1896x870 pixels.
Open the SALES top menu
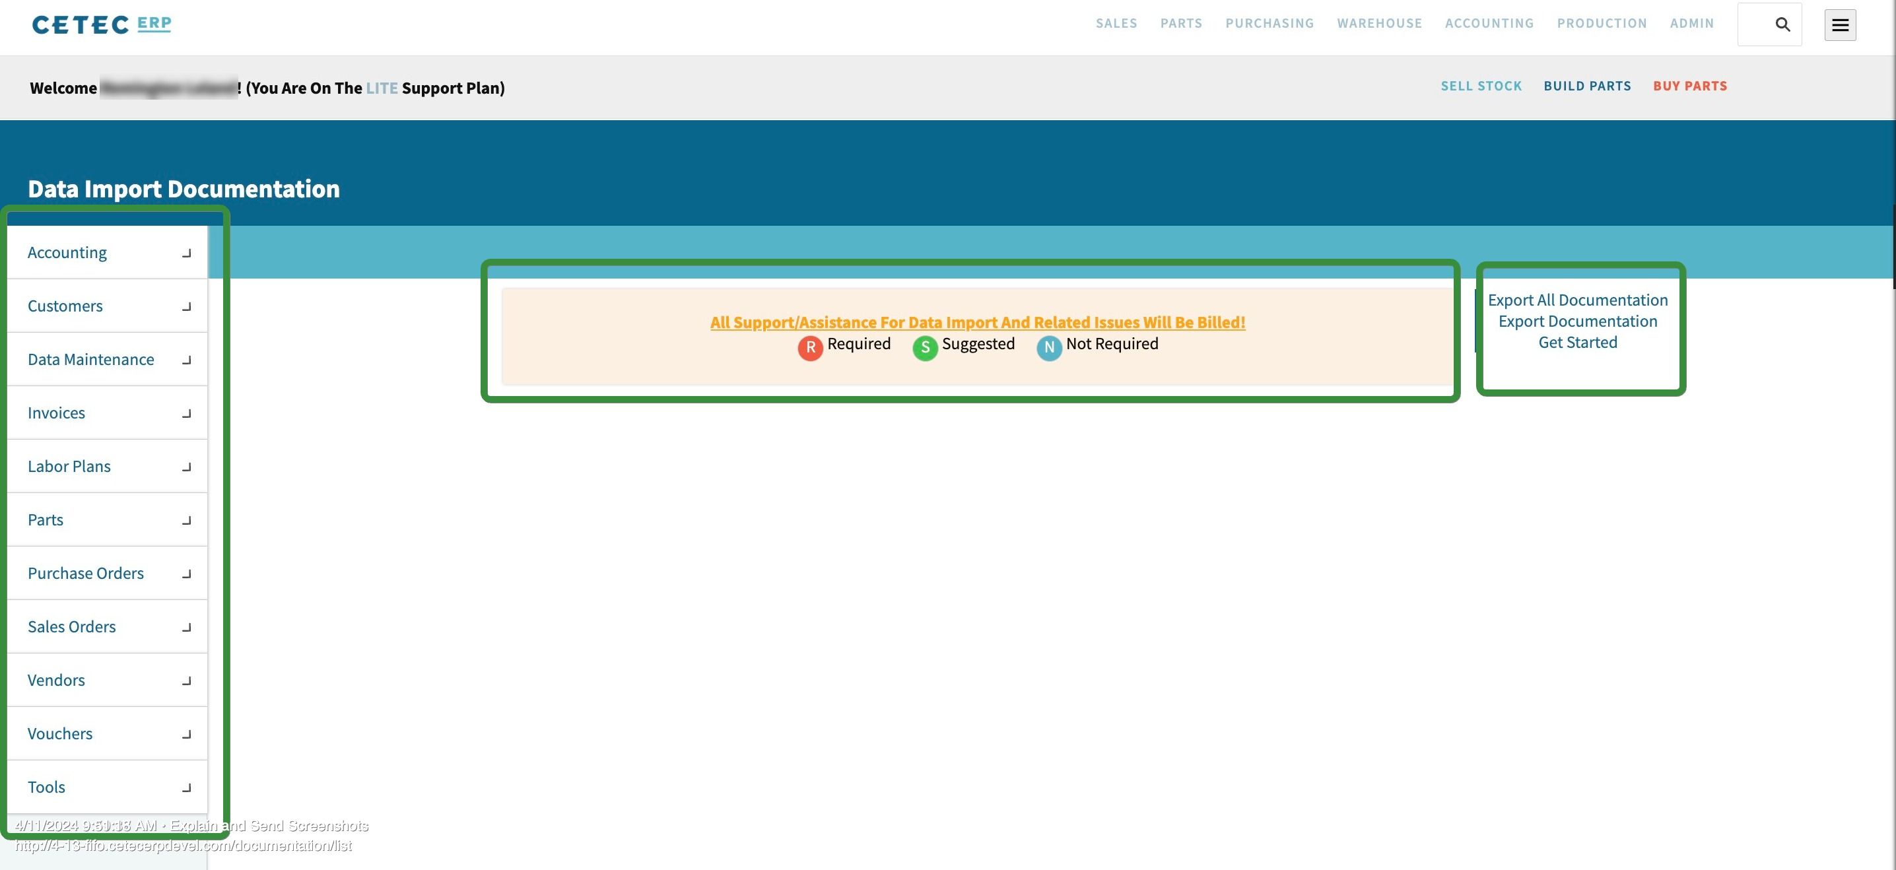1116,24
